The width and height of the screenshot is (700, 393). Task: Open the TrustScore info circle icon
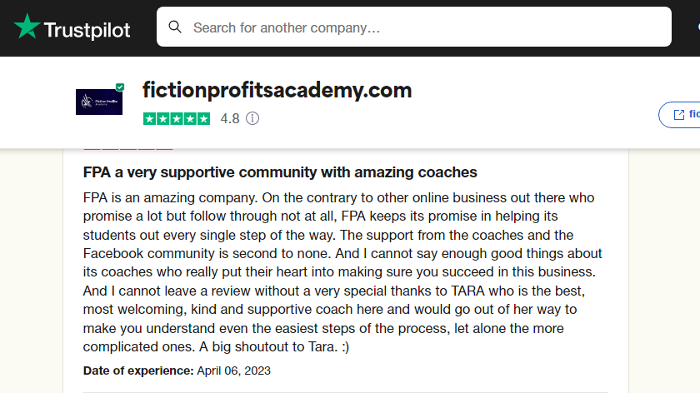252,118
